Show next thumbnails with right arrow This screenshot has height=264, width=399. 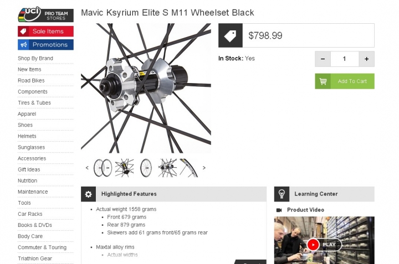click(204, 168)
